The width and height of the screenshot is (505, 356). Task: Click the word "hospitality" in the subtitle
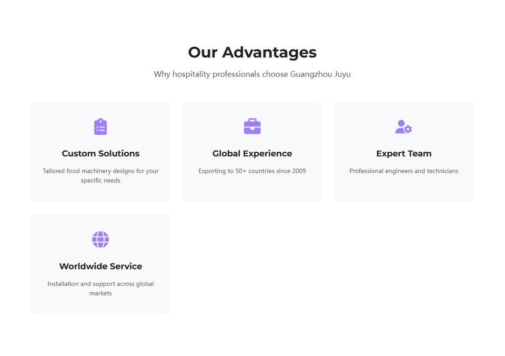[x=191, y=74]
